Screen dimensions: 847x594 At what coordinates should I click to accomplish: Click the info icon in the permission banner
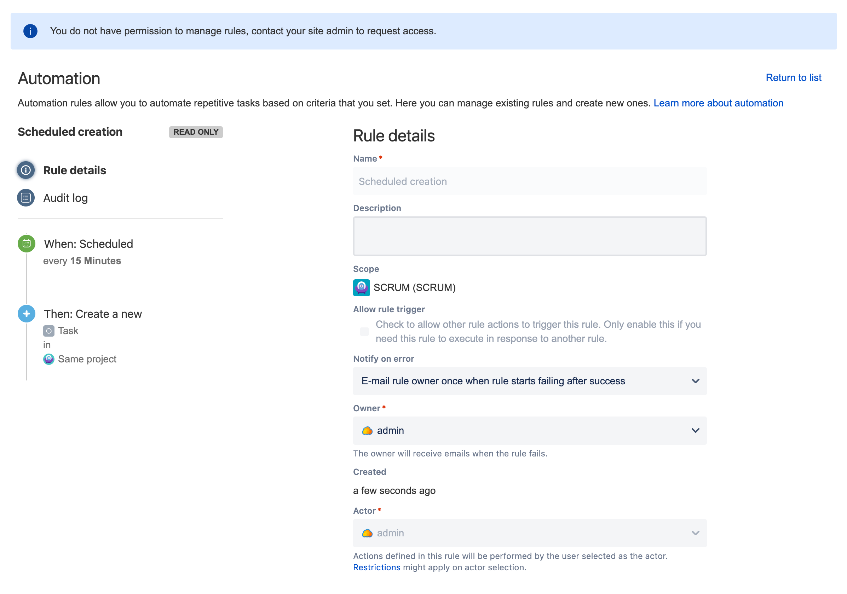click(x=30, y=31)
